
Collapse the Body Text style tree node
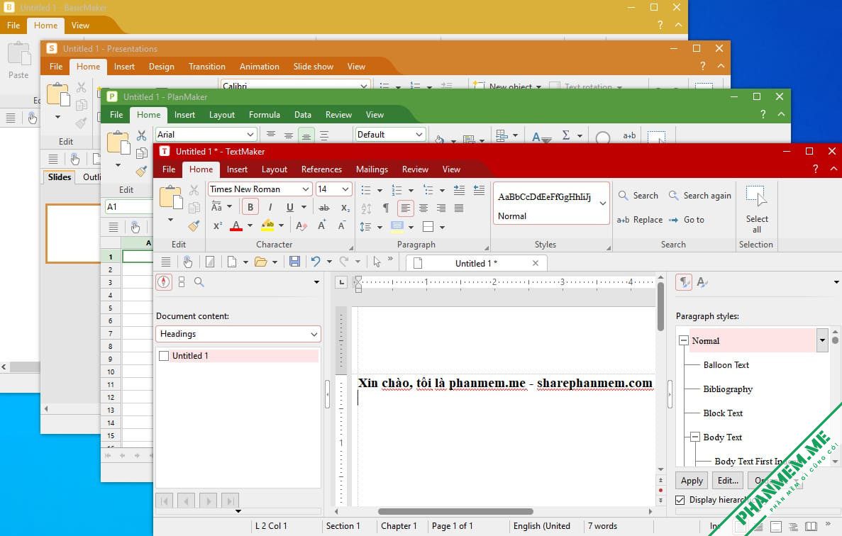[695, 437]
